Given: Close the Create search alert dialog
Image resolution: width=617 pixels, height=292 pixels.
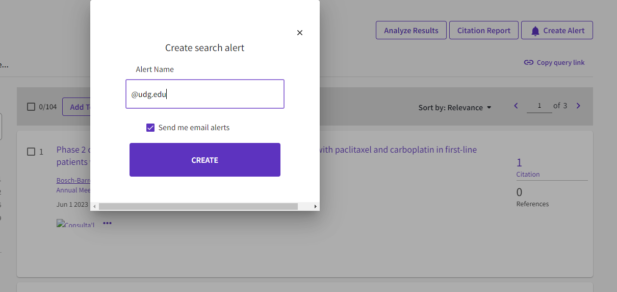Looking at the screenshot, I should point(300,33).
